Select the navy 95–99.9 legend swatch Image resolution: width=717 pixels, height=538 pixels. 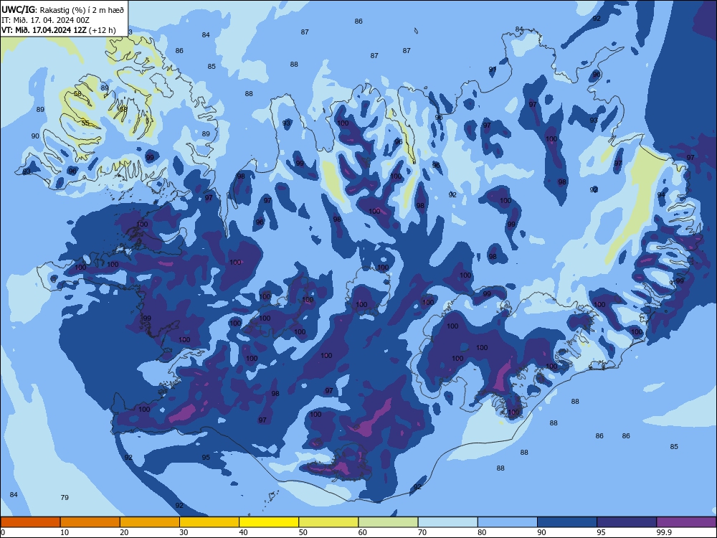tap(627, 522)
